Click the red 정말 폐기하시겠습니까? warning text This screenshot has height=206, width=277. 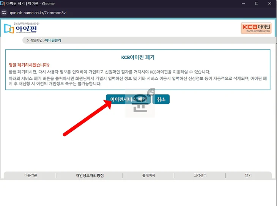pos(29,65)
